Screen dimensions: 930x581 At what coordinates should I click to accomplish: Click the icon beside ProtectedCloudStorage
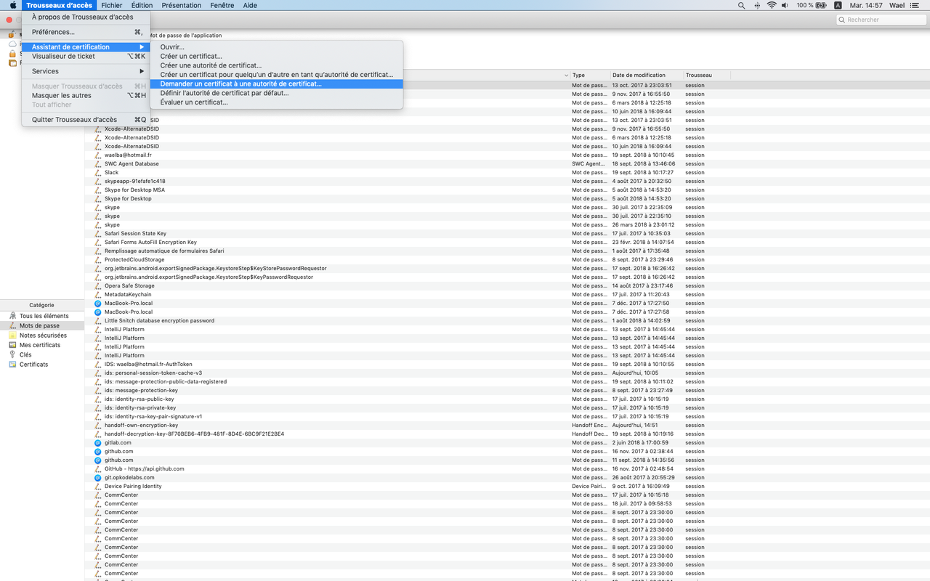click(98, 259)
